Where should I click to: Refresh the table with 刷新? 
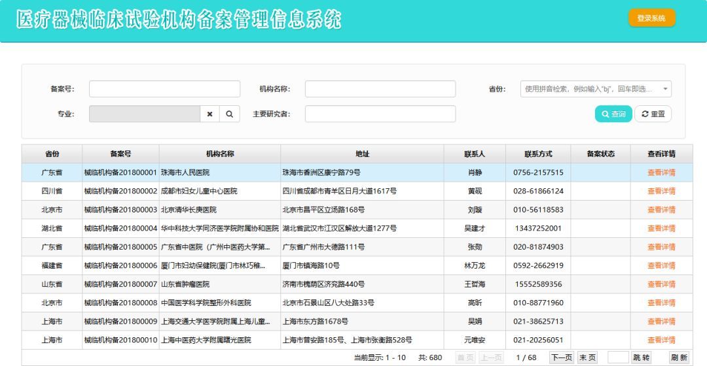[x=679, y=358]
